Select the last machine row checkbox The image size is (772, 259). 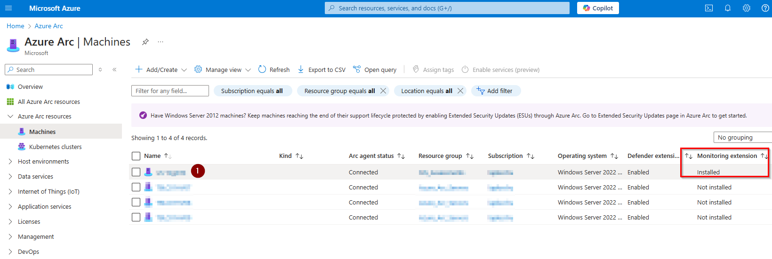point(136,217)
